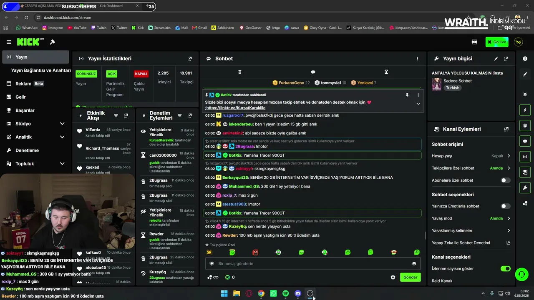This screenshot has height=300, width=534.
Task: Pop out the Etkinlik Akışı panel
Action: coord(126,115)
